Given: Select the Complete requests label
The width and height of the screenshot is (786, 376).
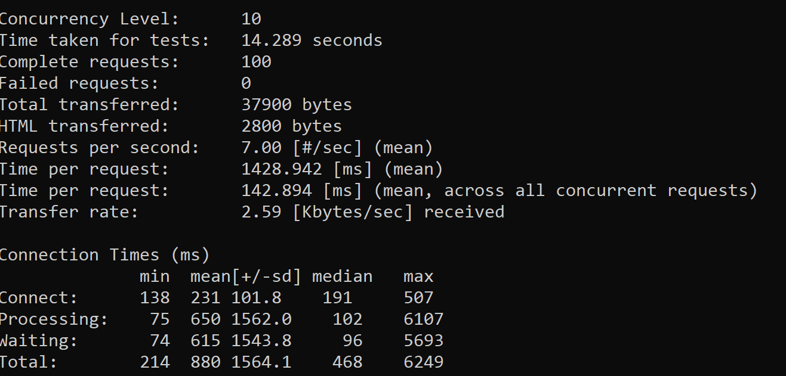Looking at the screenshot, I should 89,62.
